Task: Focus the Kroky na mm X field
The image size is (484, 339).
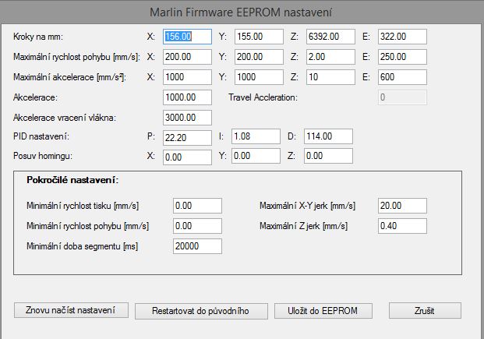Action: tap(188, 37)
